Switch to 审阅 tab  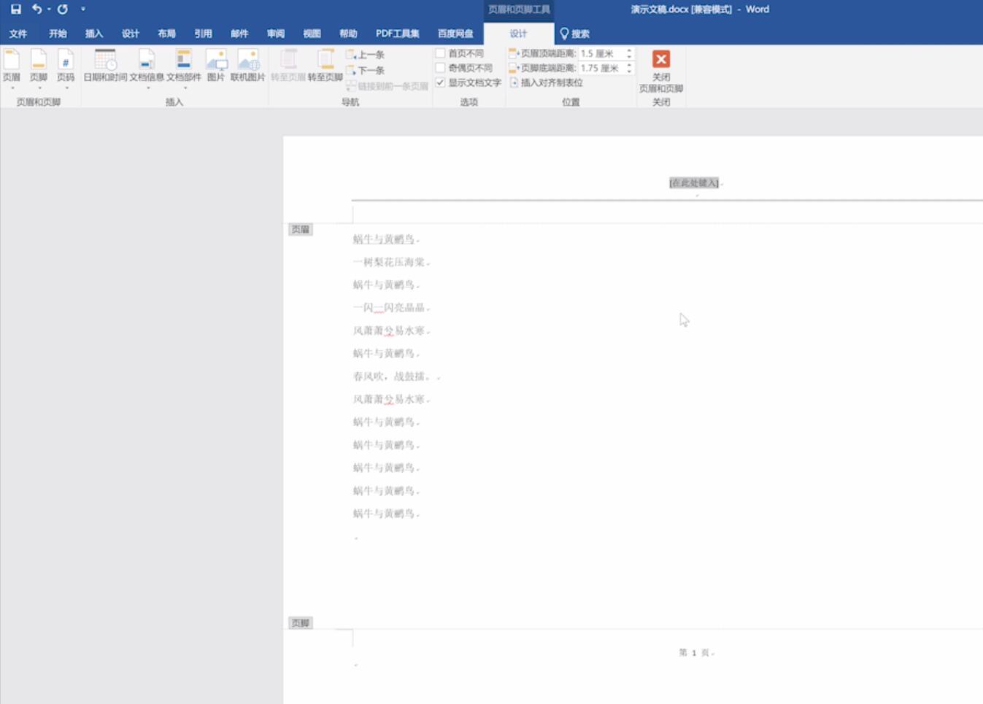[x=276, y=34]
